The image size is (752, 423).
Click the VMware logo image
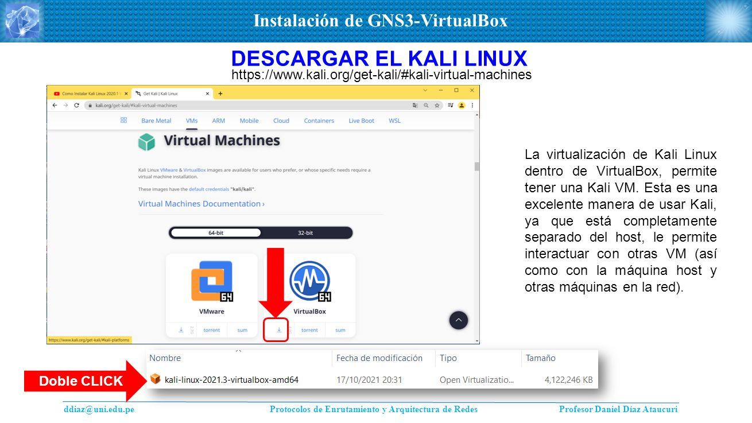tap(212, 281)
